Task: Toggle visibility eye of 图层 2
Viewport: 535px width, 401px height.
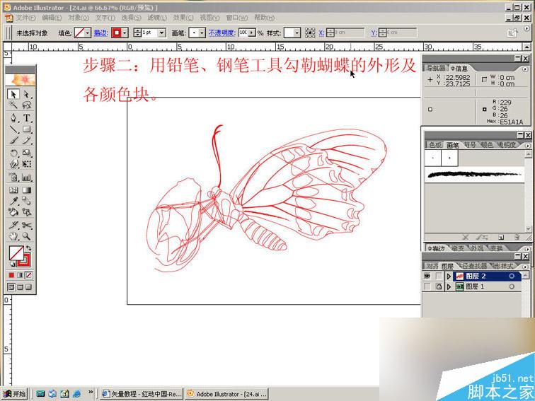Action: tap(427, 277)
